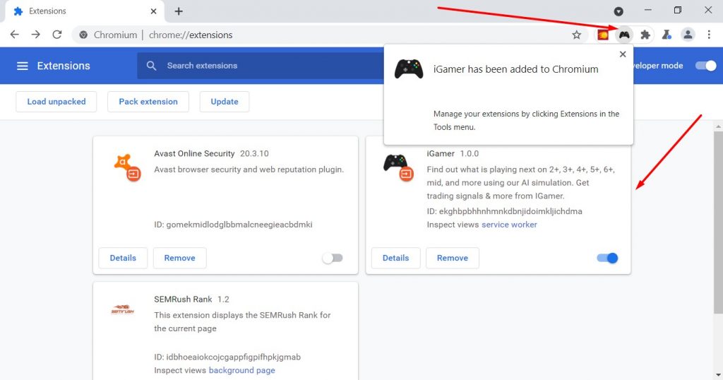Click the iGamer 1.0.0 title text

point(453,153)
